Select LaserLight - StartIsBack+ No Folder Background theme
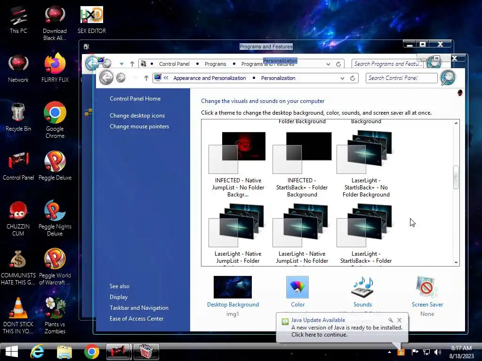 [x=366, y=165]
